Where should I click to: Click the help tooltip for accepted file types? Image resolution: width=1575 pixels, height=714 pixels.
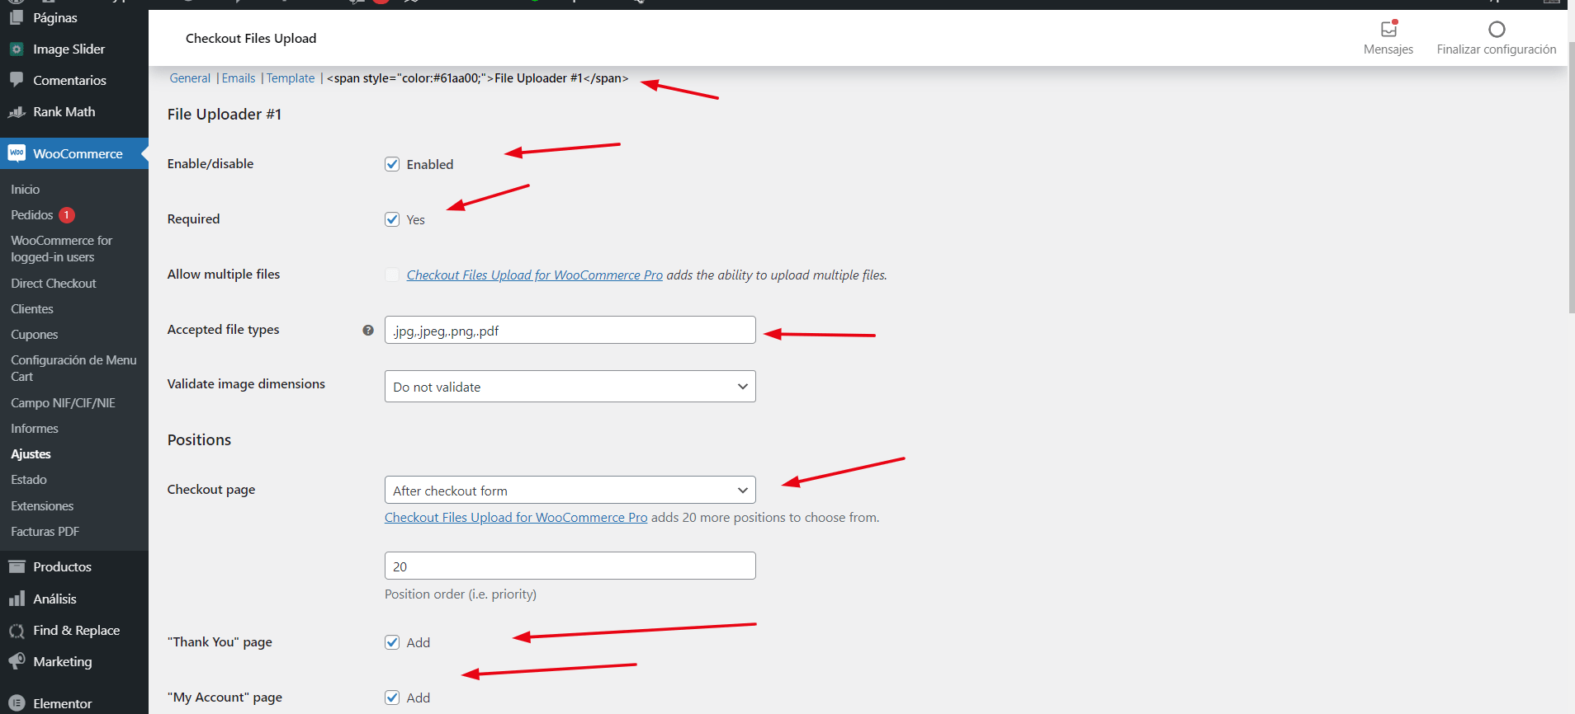[368, 330]
